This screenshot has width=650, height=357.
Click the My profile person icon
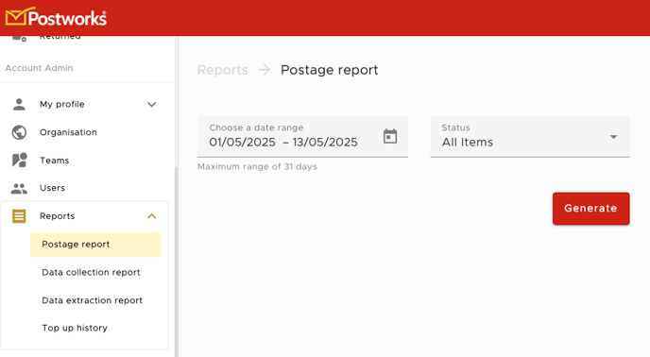[19, 104]
